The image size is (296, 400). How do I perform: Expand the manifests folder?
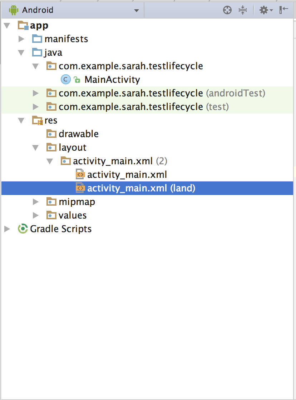(21, 39)
